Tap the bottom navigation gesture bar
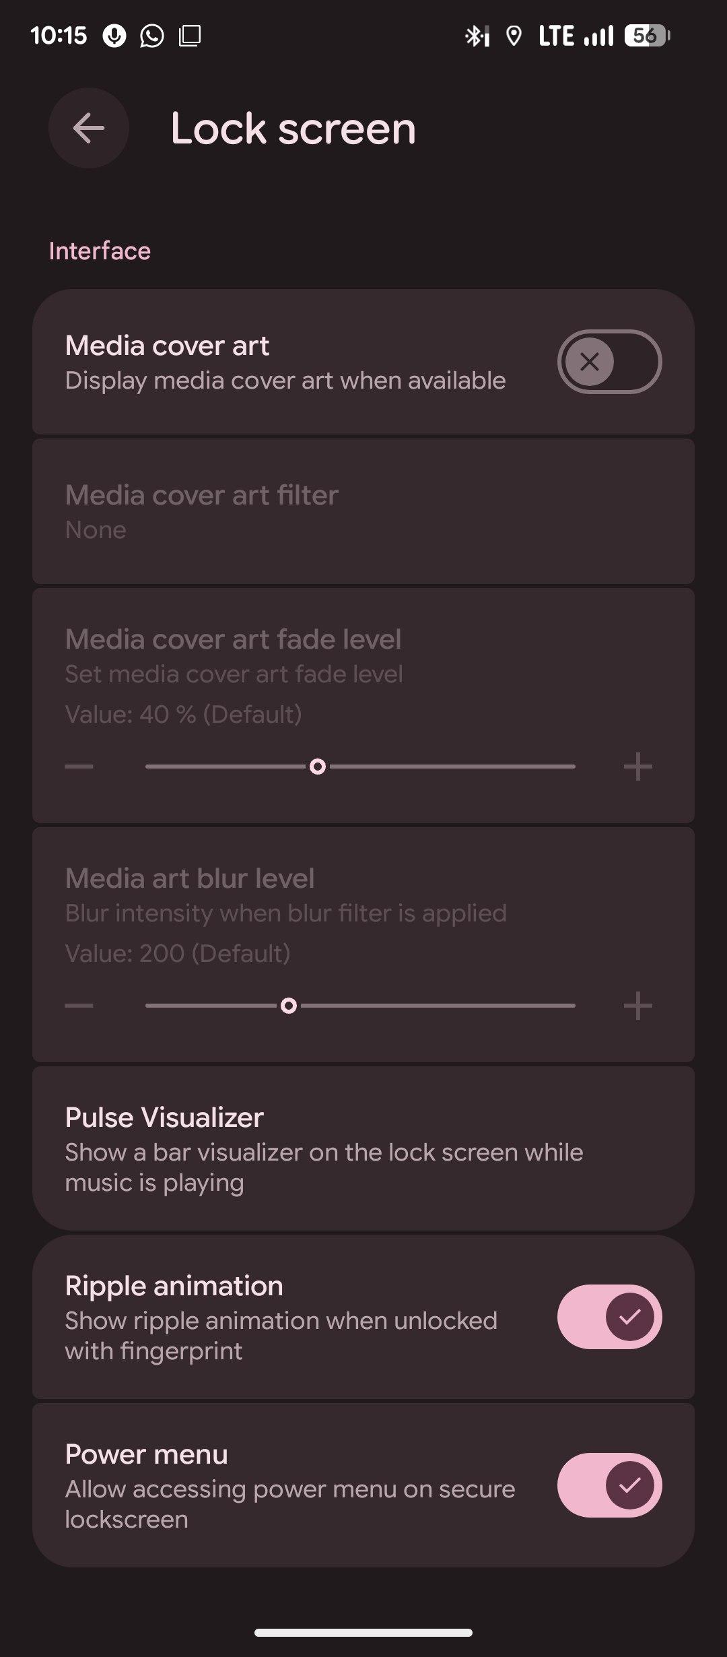727x1657 pixels. pyautogui.click(x=363, y=1632)
